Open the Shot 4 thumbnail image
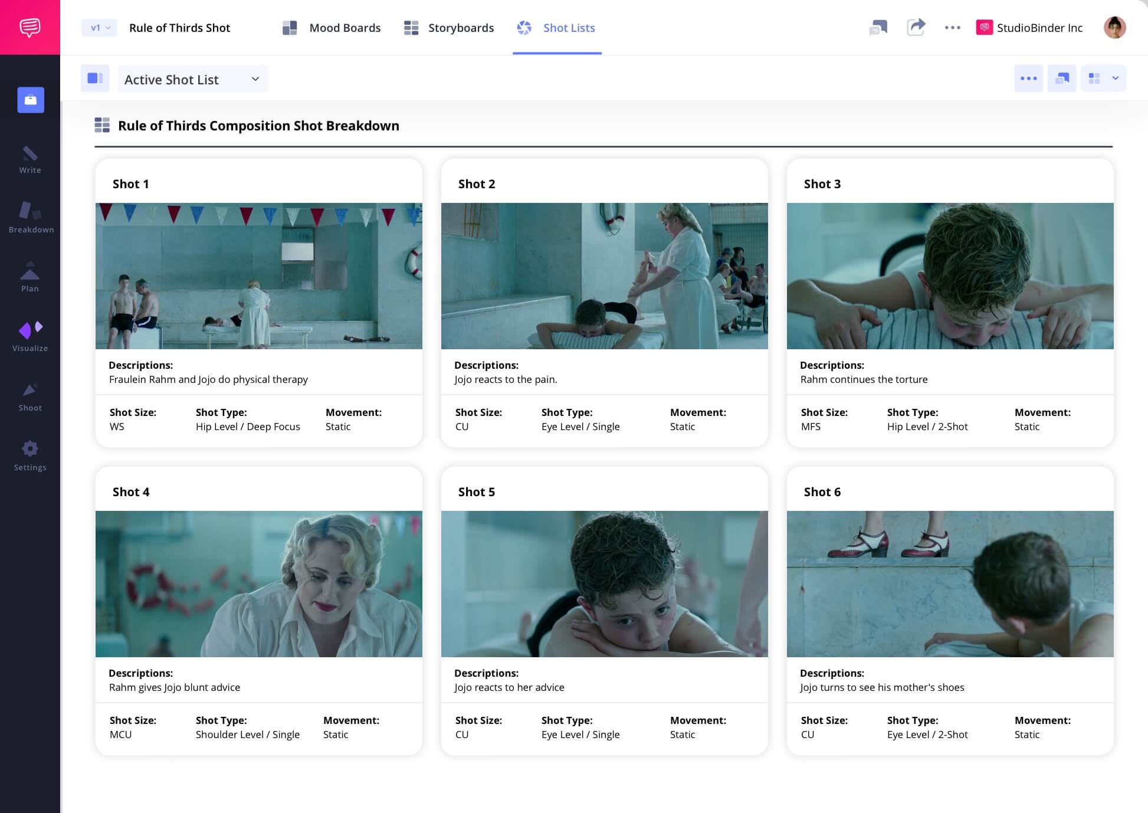 [258, 583]
